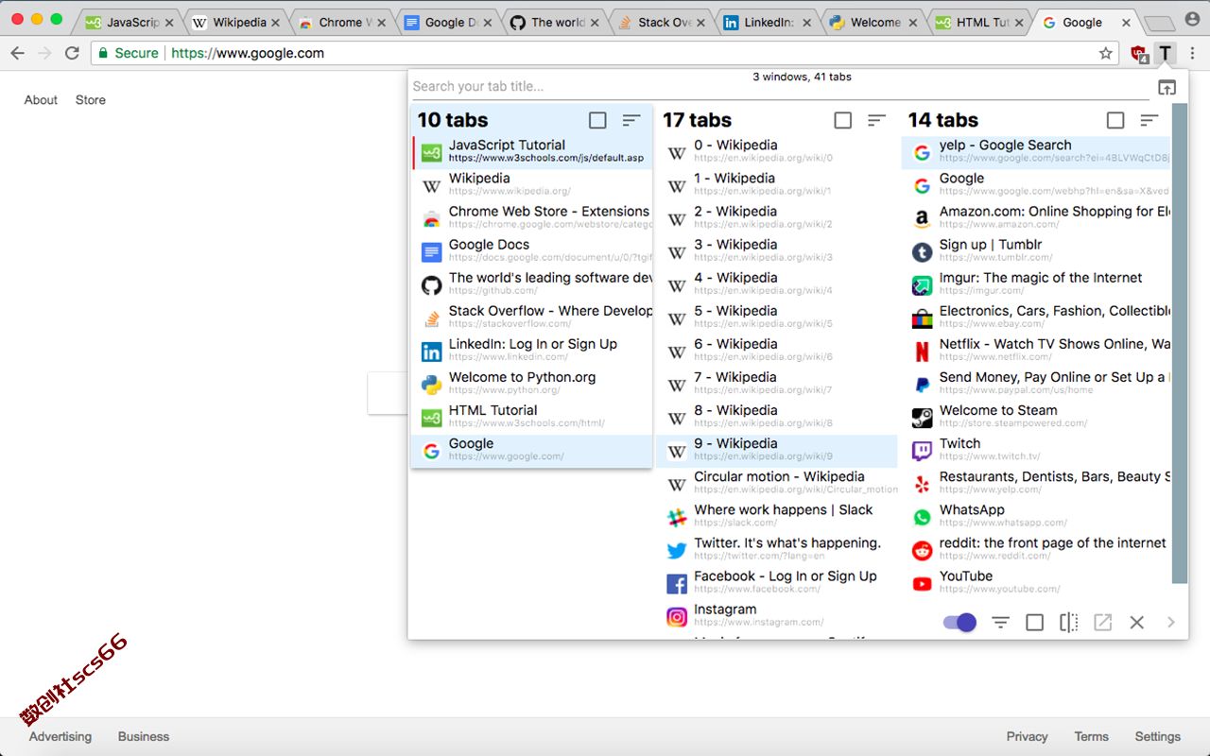This screenshot has height=756, width=1210.
Task: Click the WhatsApp favicon in the list
Action: [x=922, y=517]
